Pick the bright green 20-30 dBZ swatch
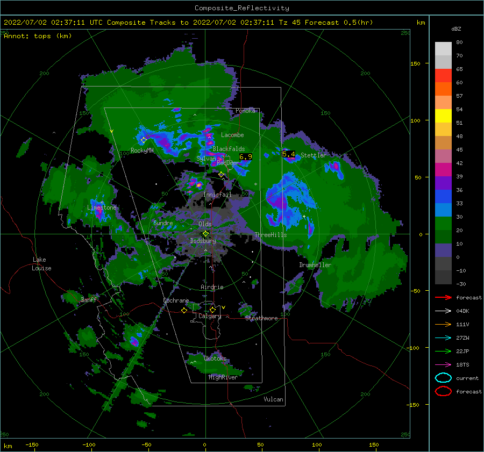 [x=443, y=224]
